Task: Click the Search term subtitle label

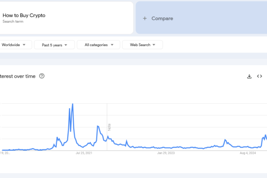Action: 12,21
